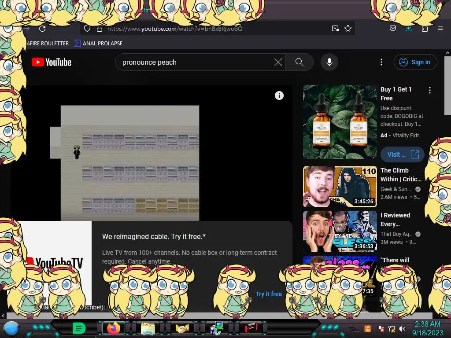Image resolution: width=451 pixels, height=338 pixels.
Task: Click the orange tray icon
Action: [368, 328]
